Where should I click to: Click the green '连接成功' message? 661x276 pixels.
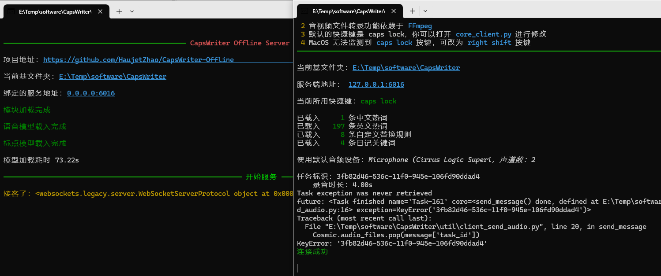click(x=312, y=252)
